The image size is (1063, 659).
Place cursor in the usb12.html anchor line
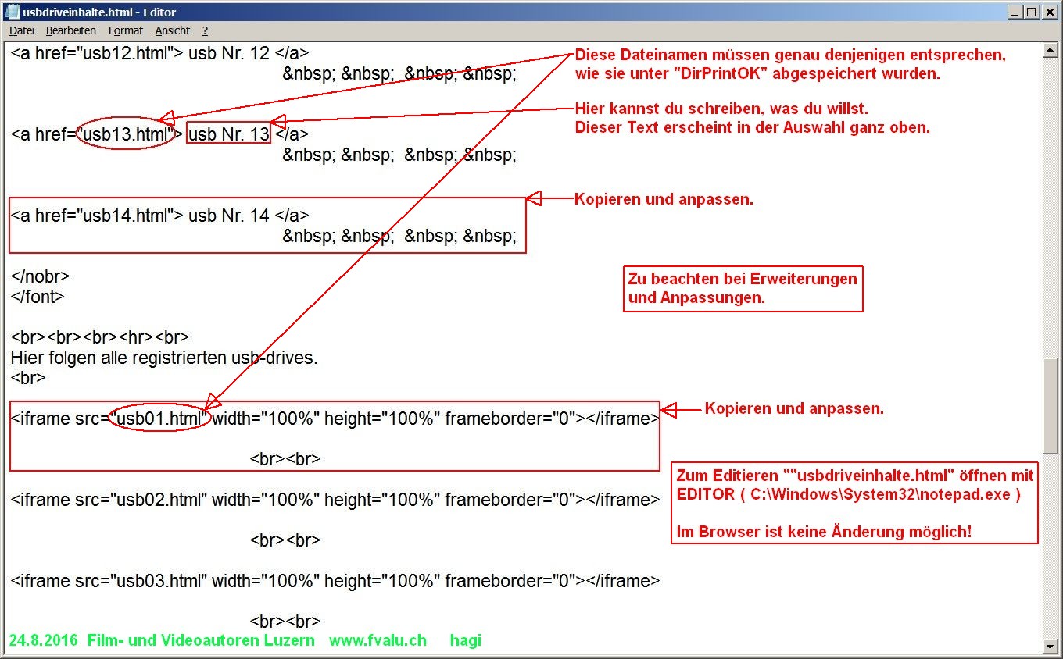click(160, 53)
